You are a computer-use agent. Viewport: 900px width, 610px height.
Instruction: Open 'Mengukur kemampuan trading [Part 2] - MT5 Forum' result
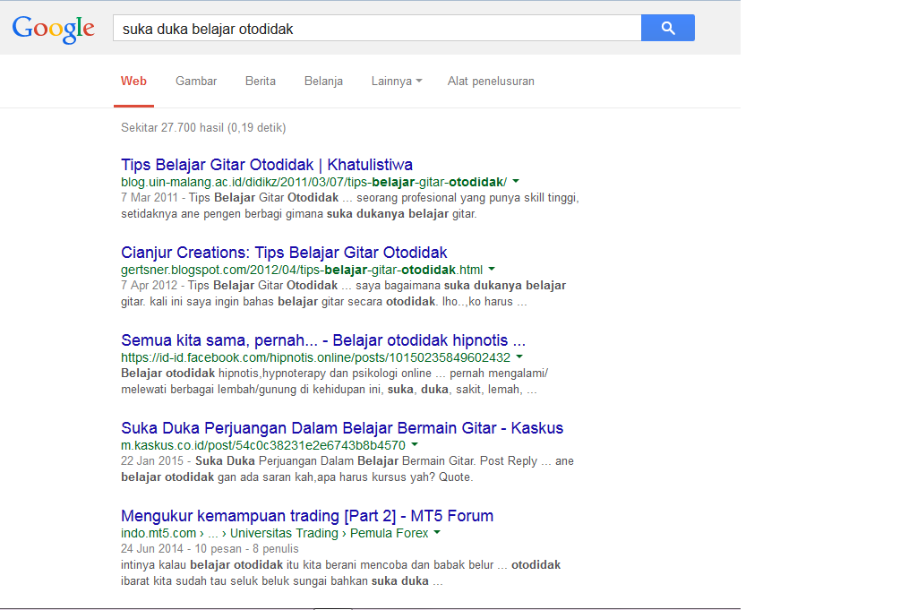tap(307, 516)
